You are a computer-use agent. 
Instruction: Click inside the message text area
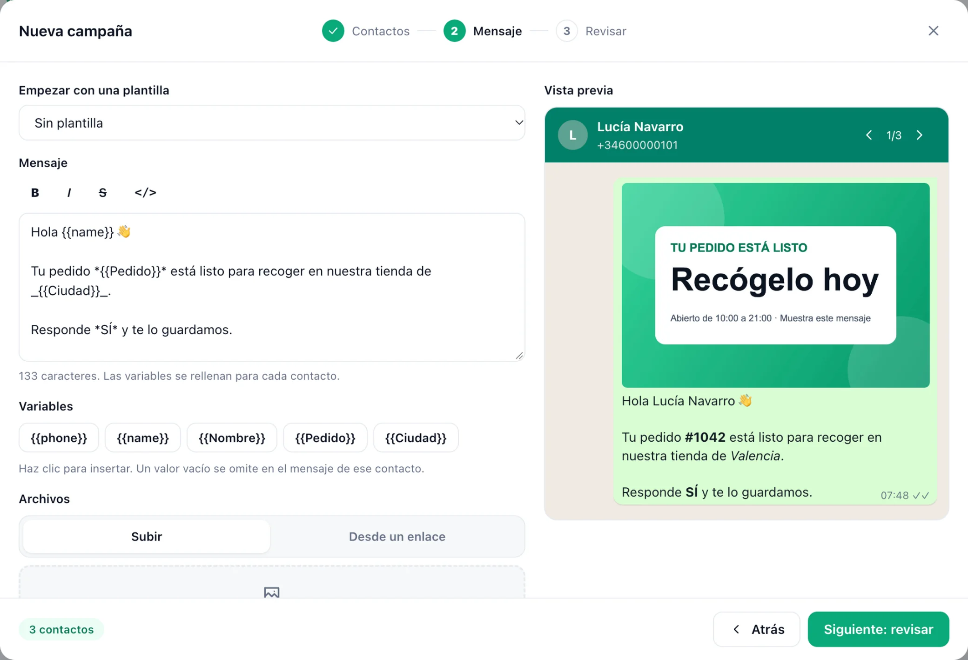click(x=272, y=287)
